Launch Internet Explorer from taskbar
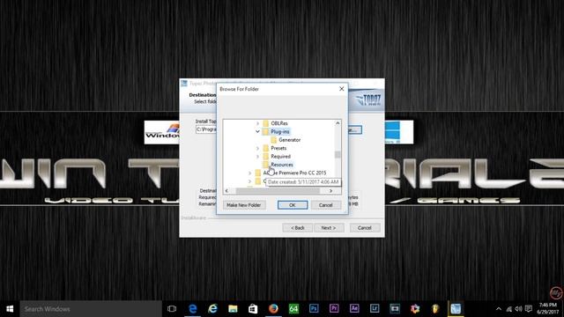 213,309
